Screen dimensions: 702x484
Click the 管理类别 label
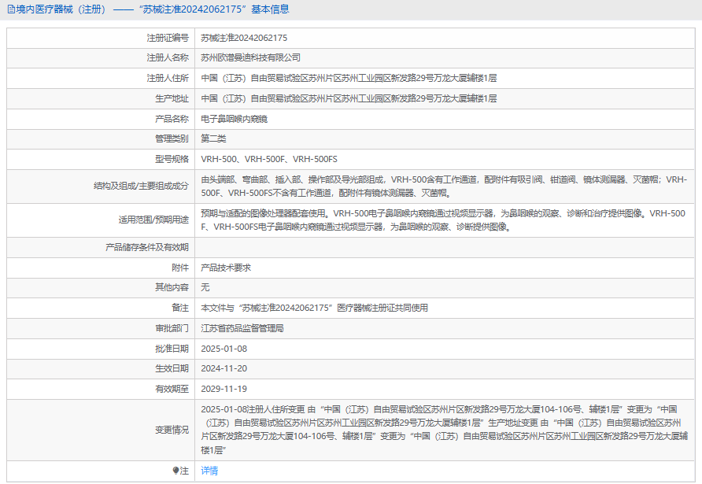pyautogui.click(x=172, y=139)
